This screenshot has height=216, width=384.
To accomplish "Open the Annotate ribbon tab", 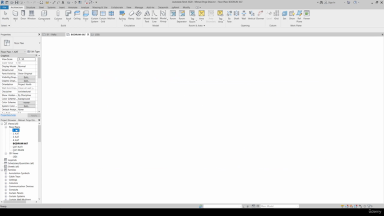I will point(73,7).
